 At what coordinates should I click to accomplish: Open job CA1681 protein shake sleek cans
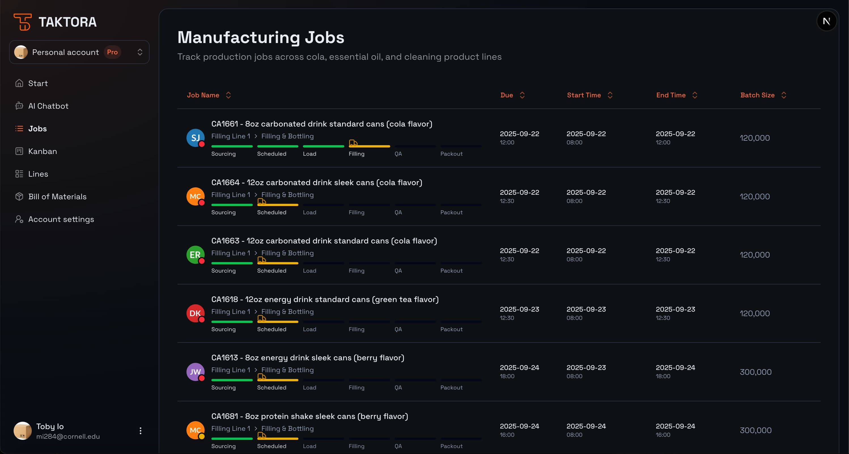(309, 416)
